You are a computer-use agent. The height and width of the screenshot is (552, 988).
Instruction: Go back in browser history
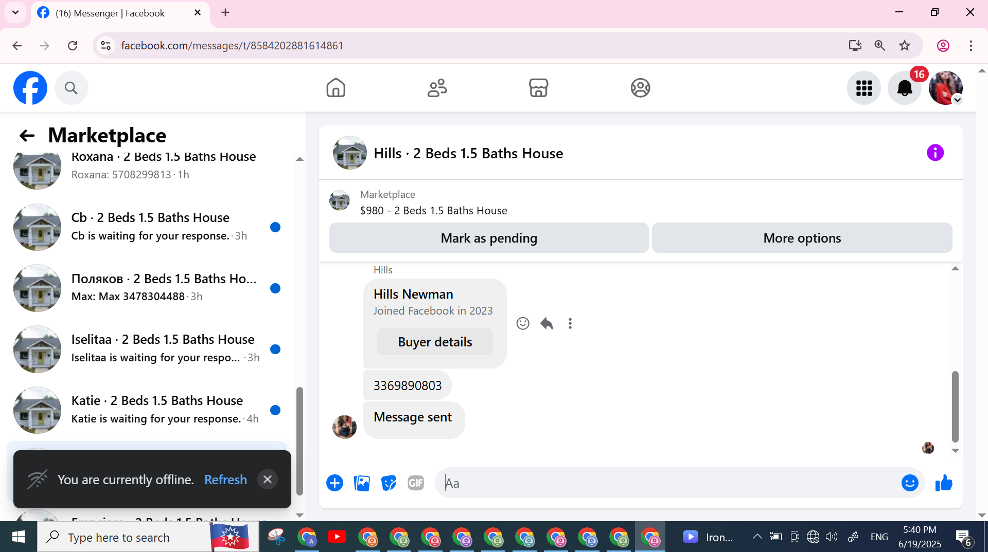coord(17,46)
